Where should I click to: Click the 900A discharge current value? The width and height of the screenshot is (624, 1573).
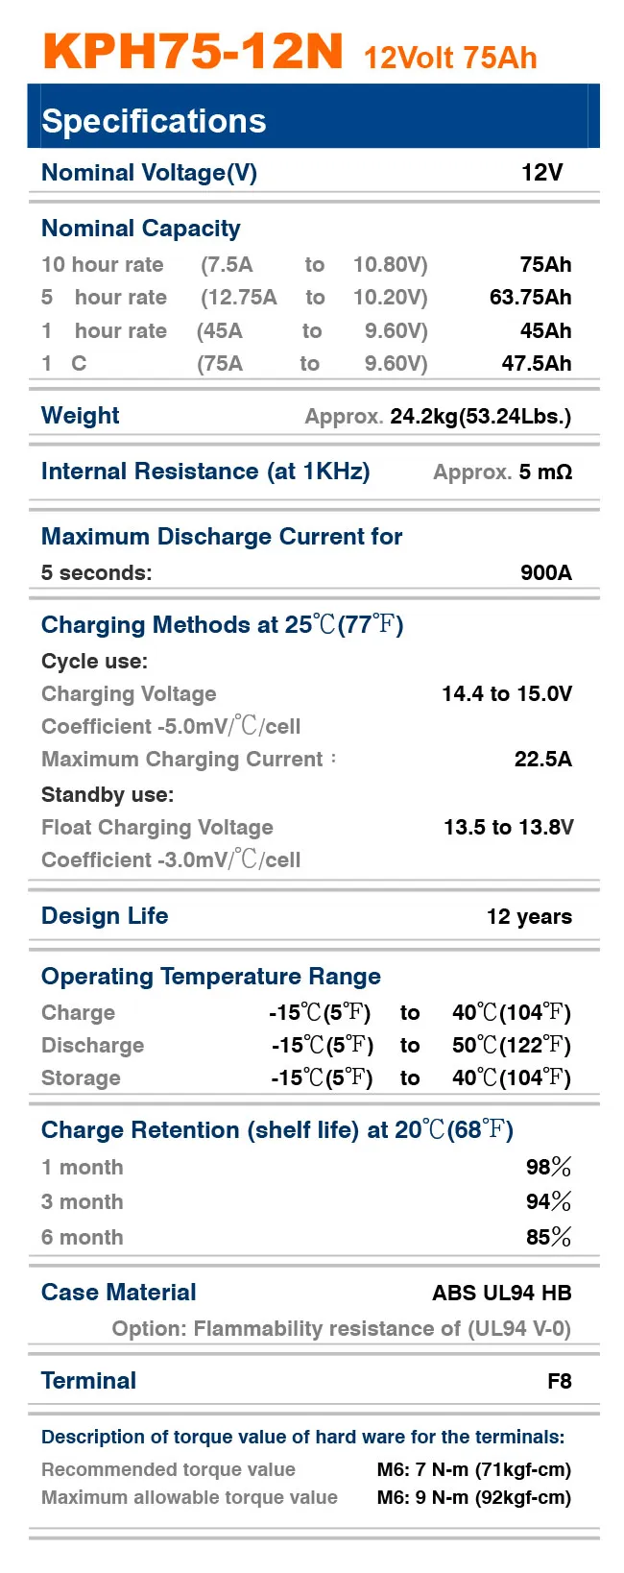coord(545,573)
